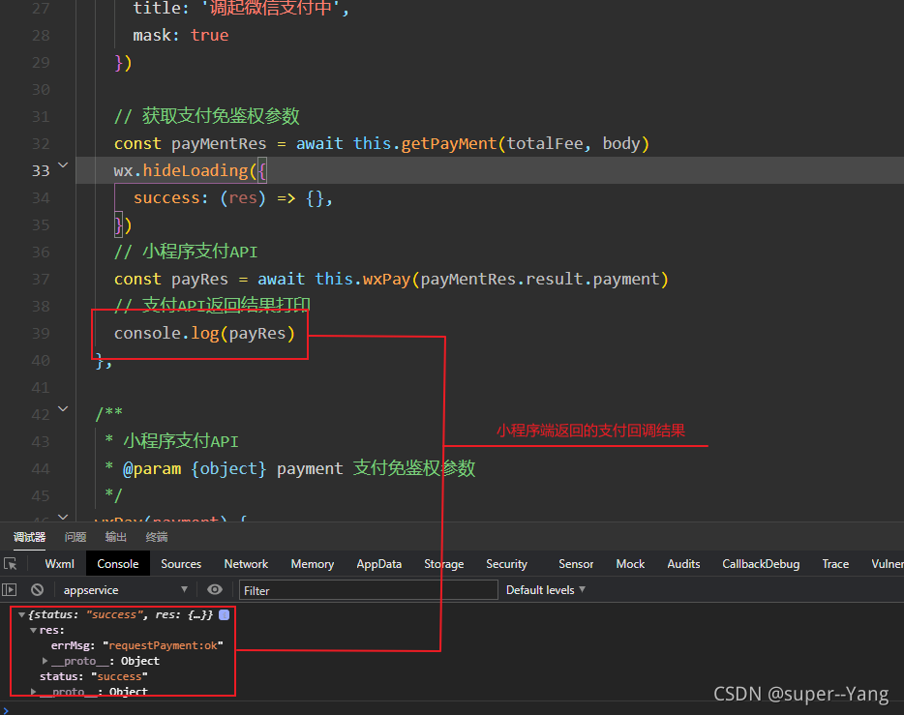Select the 输出 panel tab
Screen dimensions: 904x715
[x=116, y=537]
